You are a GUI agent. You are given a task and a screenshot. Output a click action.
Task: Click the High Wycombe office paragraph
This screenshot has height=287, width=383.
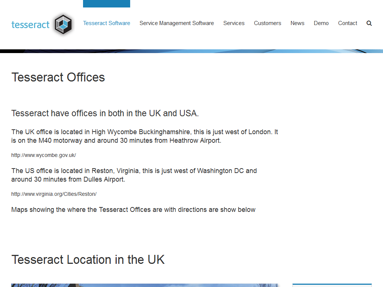point(145,136)
